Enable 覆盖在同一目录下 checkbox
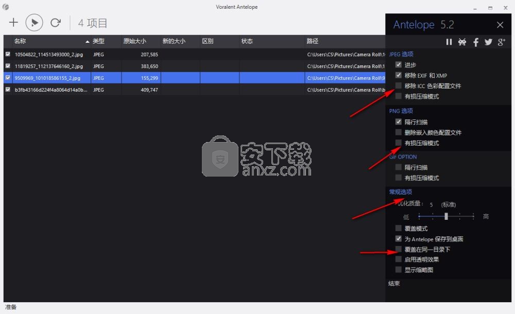This screenshot has height=314, width=515. [399, 249]
